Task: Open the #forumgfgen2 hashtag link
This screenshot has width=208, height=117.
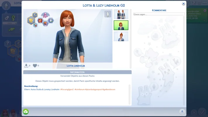Action: coord(67,90)
